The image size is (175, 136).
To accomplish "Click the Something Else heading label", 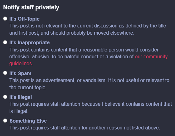I will (28, 121).
